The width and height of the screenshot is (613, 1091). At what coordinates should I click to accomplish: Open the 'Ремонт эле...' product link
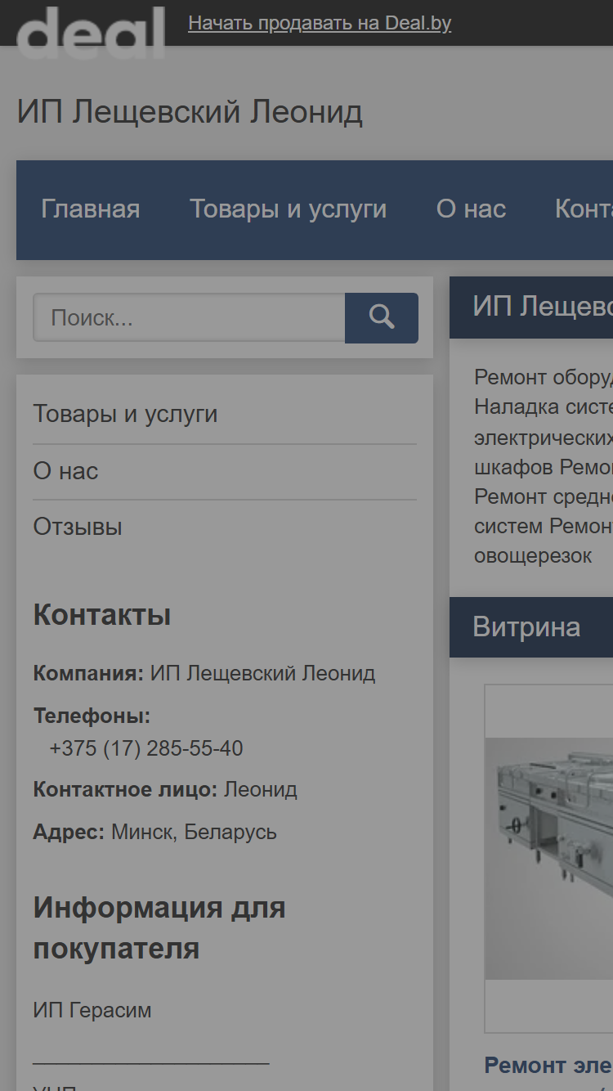[x=548, y=1066]
